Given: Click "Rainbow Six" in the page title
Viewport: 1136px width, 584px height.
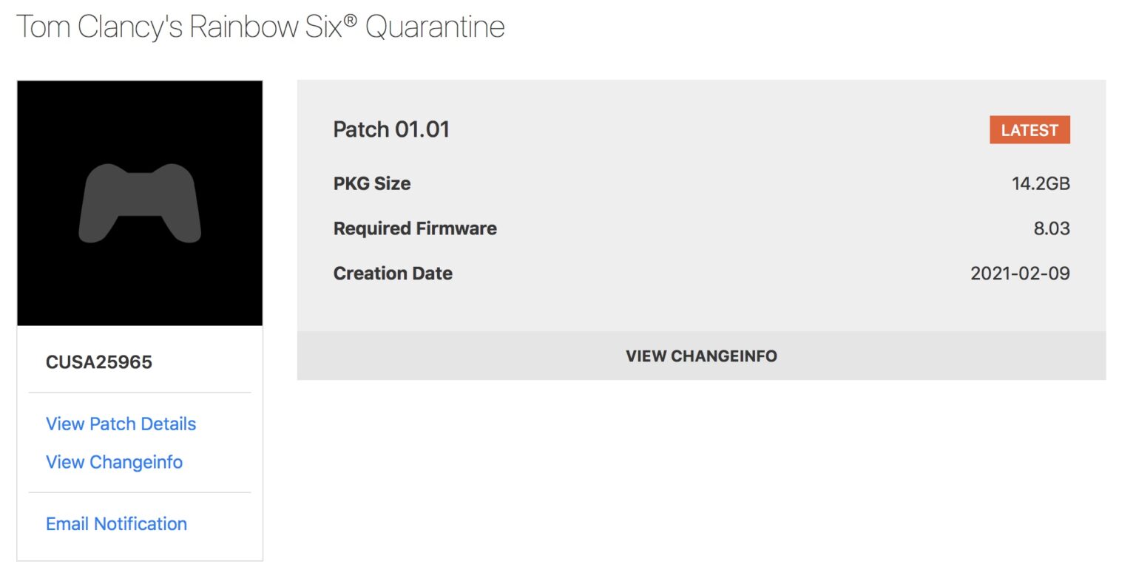Looking at the screenshot, I should [266, 27].
